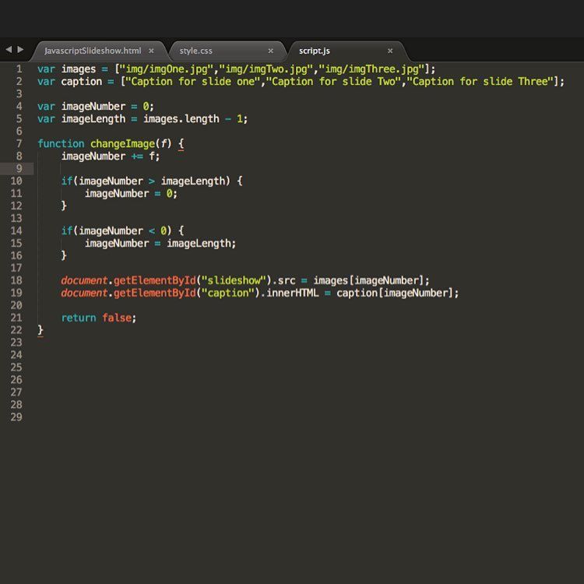Click innerHTML property on line 19

coord(292,293)
